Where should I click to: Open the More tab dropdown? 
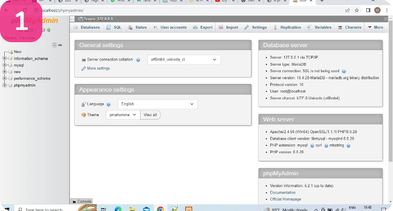(x=376, y=27)
